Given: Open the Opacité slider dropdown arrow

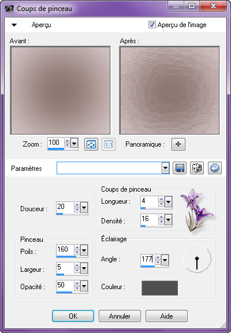Looking at the screenshot, I should (x=84, y=286).
